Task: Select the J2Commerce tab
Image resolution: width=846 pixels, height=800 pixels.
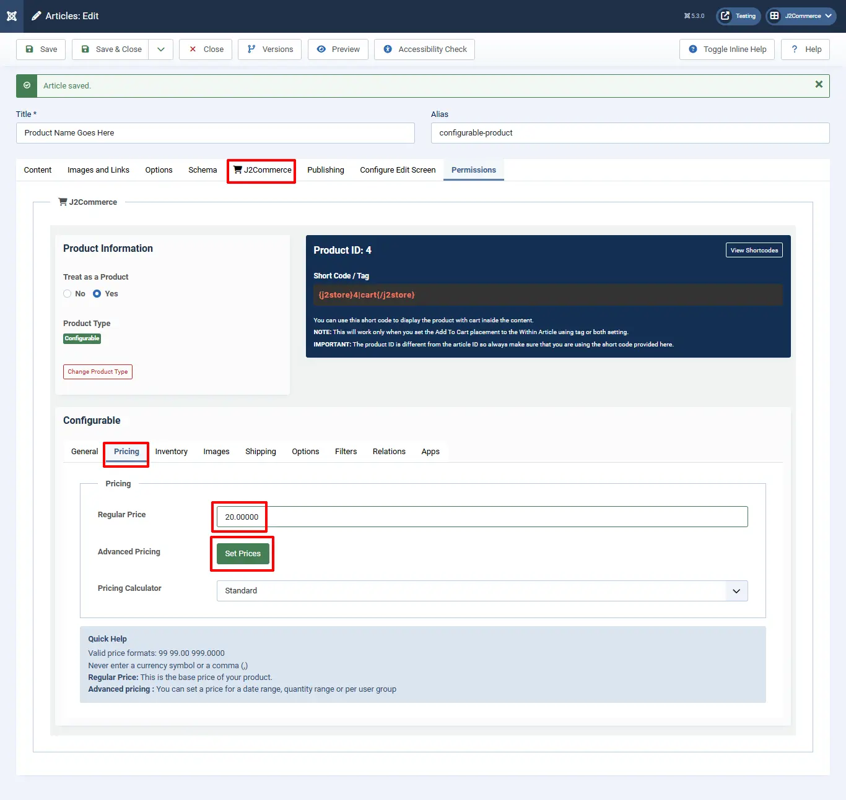Action: 262,170
